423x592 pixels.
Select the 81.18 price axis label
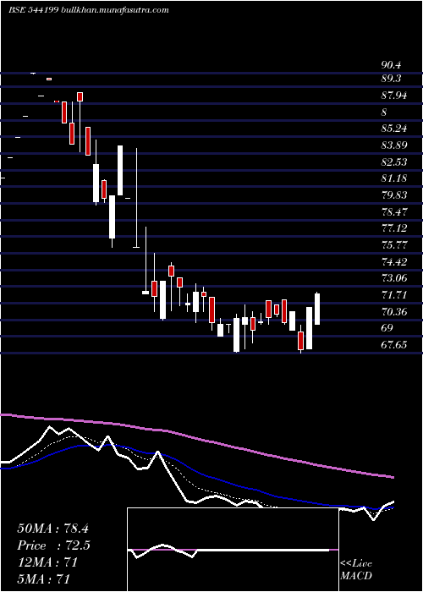[x=394, y=178]
